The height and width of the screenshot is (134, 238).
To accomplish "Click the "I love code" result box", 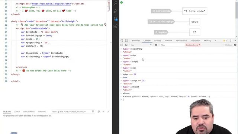I will tap(194, 11).
